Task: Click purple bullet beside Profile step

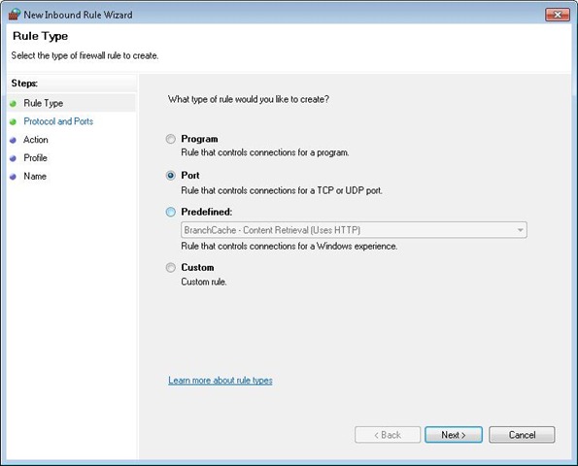Action: pyautogui.click(x=14, y=158)
